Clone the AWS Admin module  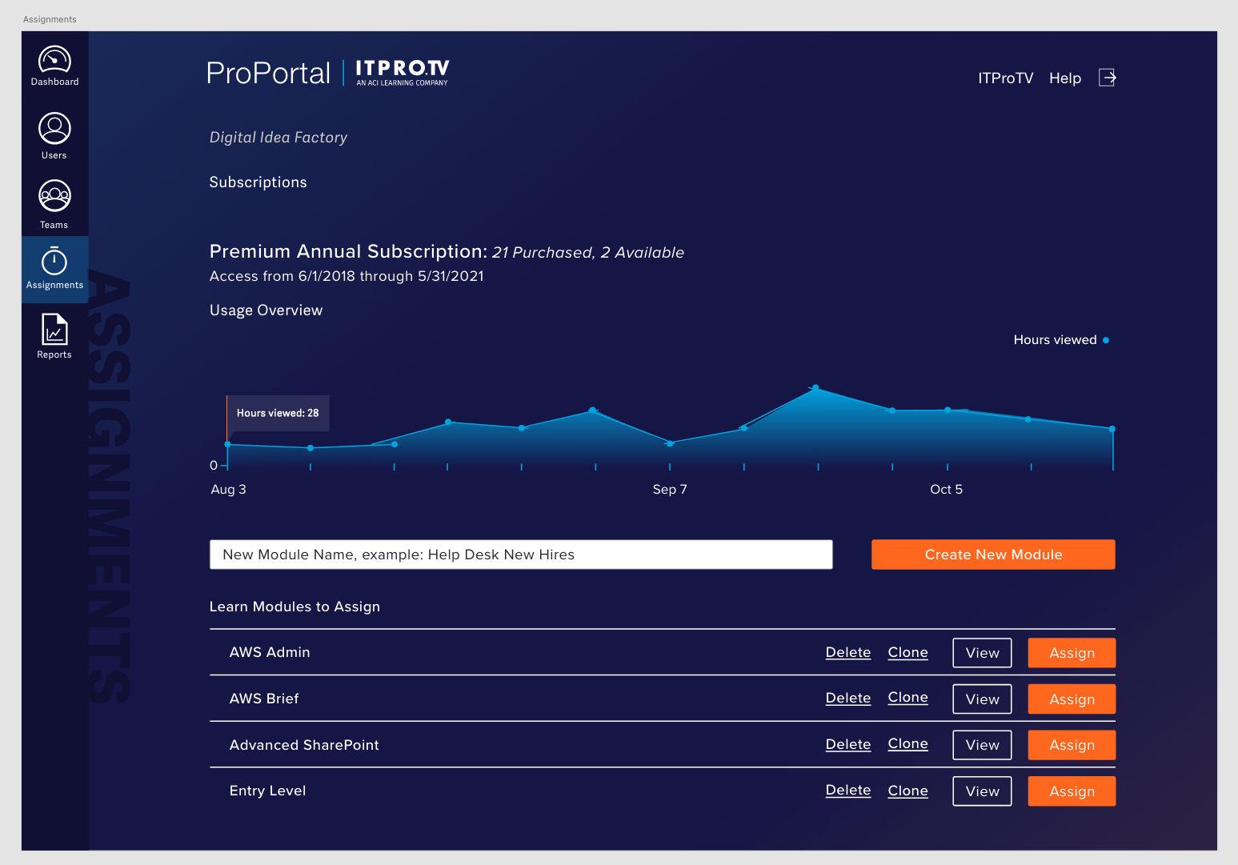(908, 652)
